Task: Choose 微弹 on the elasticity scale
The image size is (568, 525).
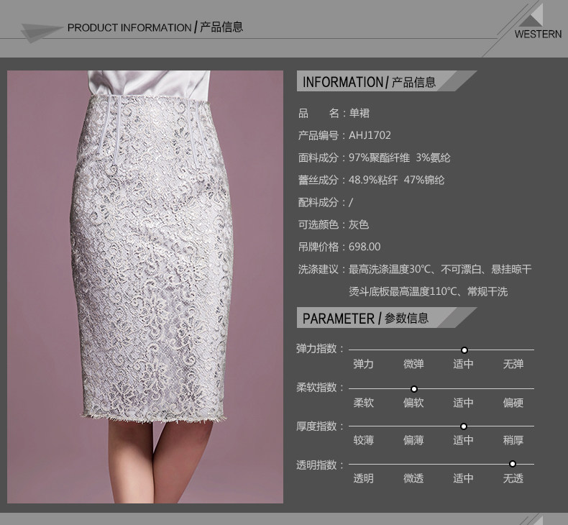Action: point(413,364)
